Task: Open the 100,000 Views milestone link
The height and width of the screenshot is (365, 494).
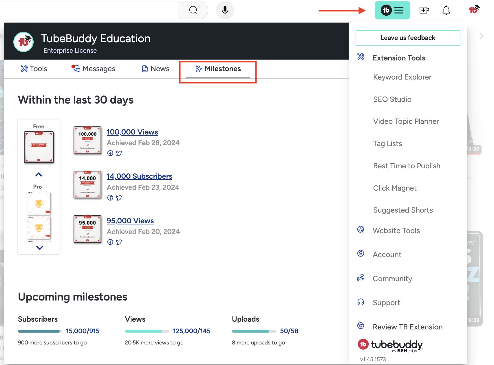Action: [x=132, y=132]
